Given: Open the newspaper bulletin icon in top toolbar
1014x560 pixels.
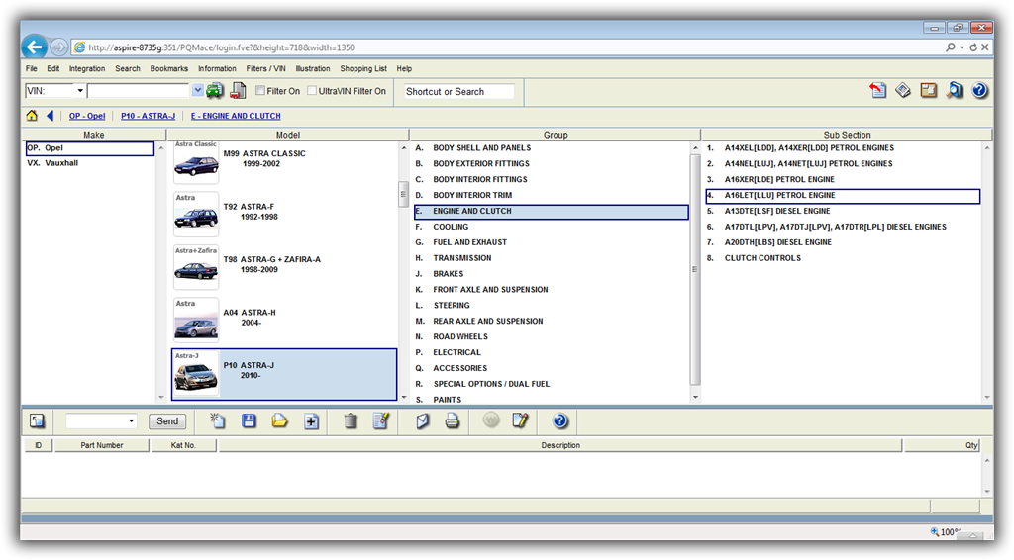Looking at the screenshot, I should click(903, 90).
